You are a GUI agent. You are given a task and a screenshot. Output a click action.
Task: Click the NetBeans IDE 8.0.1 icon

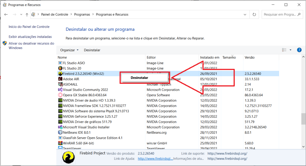tap(60, 133)
